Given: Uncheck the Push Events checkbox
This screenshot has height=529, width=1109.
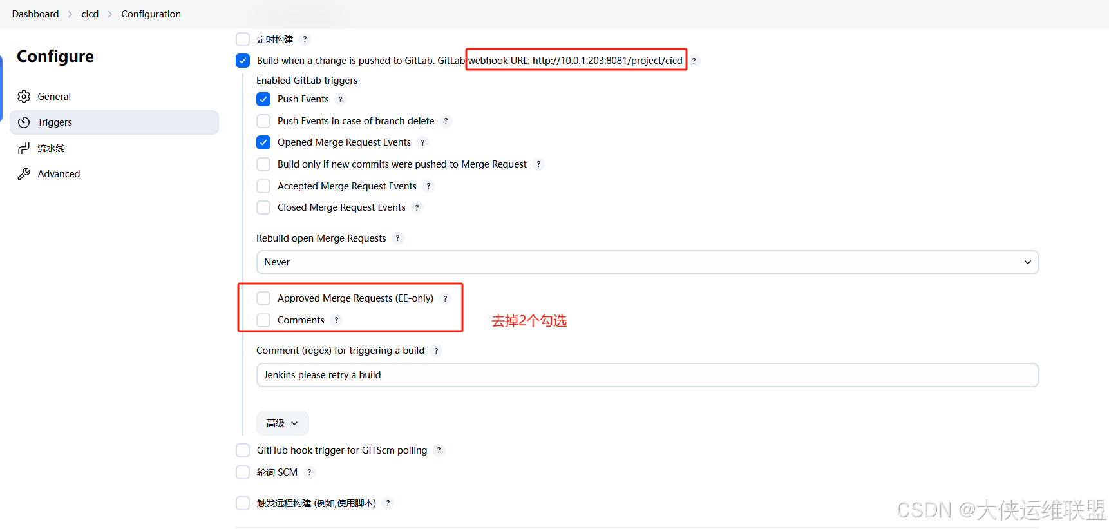Looking at the screenshot, I should 263,99.
